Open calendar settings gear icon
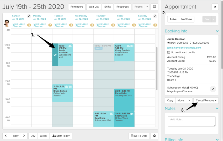Screen dimensions: 223x141 coord(154,136)
